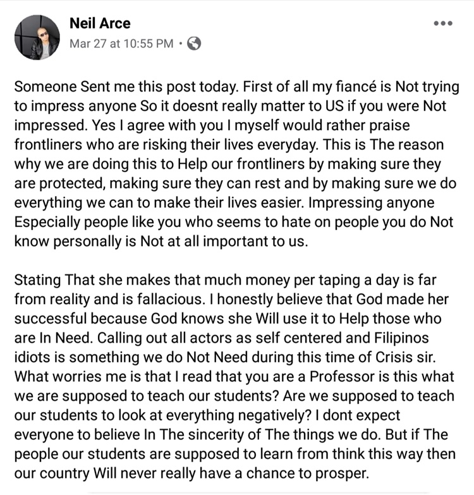Open the three-dot post options menu

point(443,24)
